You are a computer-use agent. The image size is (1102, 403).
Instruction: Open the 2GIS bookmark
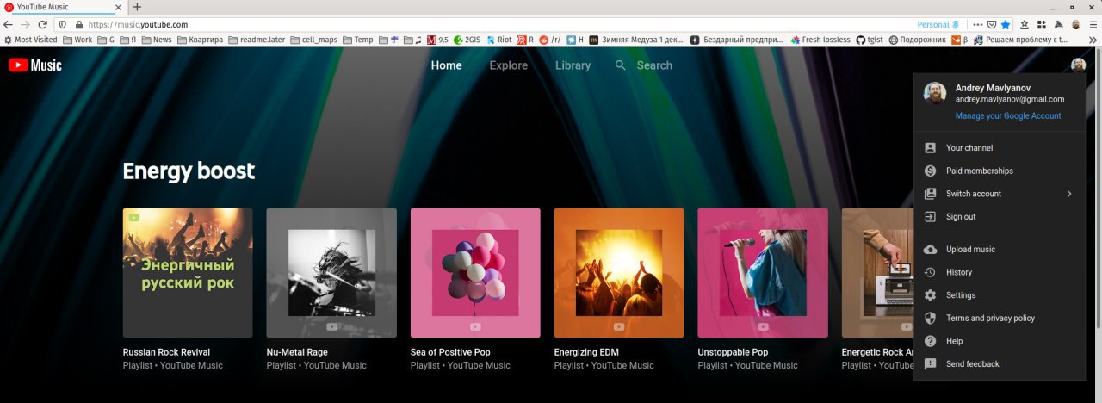[x=467, y=40]
